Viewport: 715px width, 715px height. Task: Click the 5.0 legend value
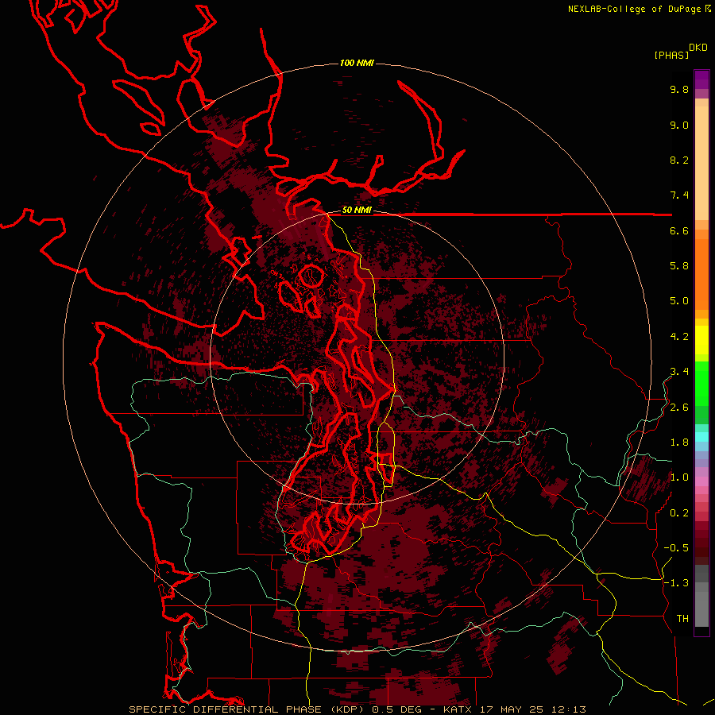[679, 301]
